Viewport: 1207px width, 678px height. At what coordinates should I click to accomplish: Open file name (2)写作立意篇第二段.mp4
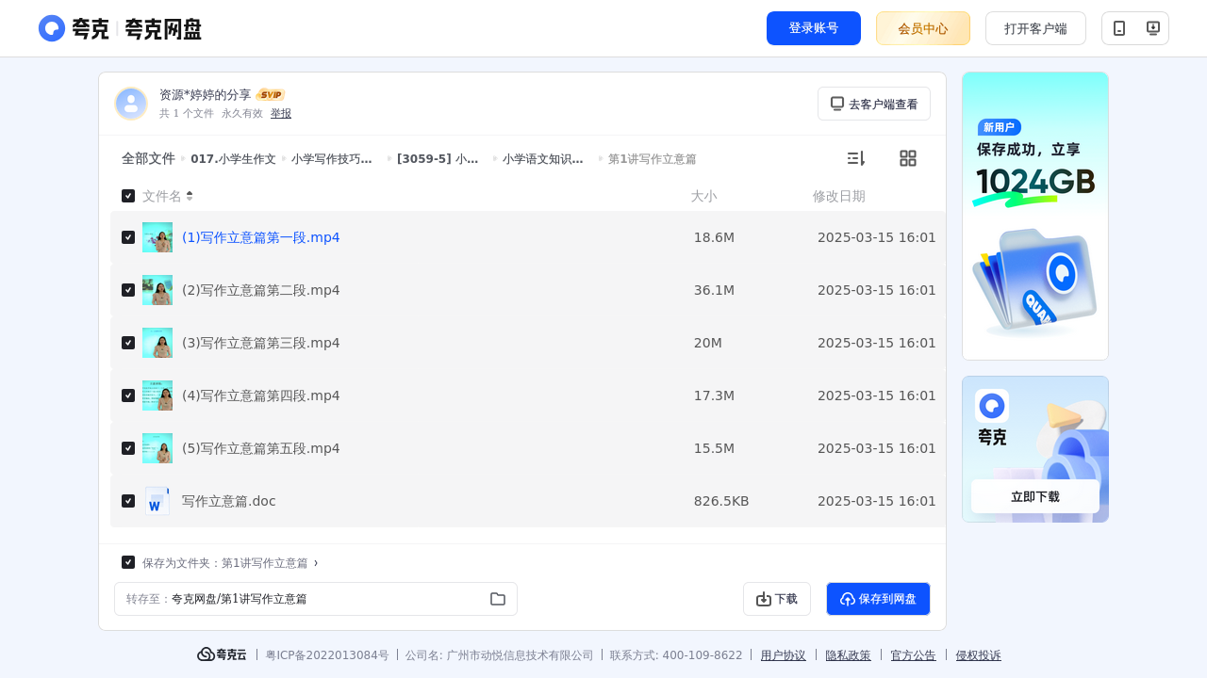(x=261, y=290)
